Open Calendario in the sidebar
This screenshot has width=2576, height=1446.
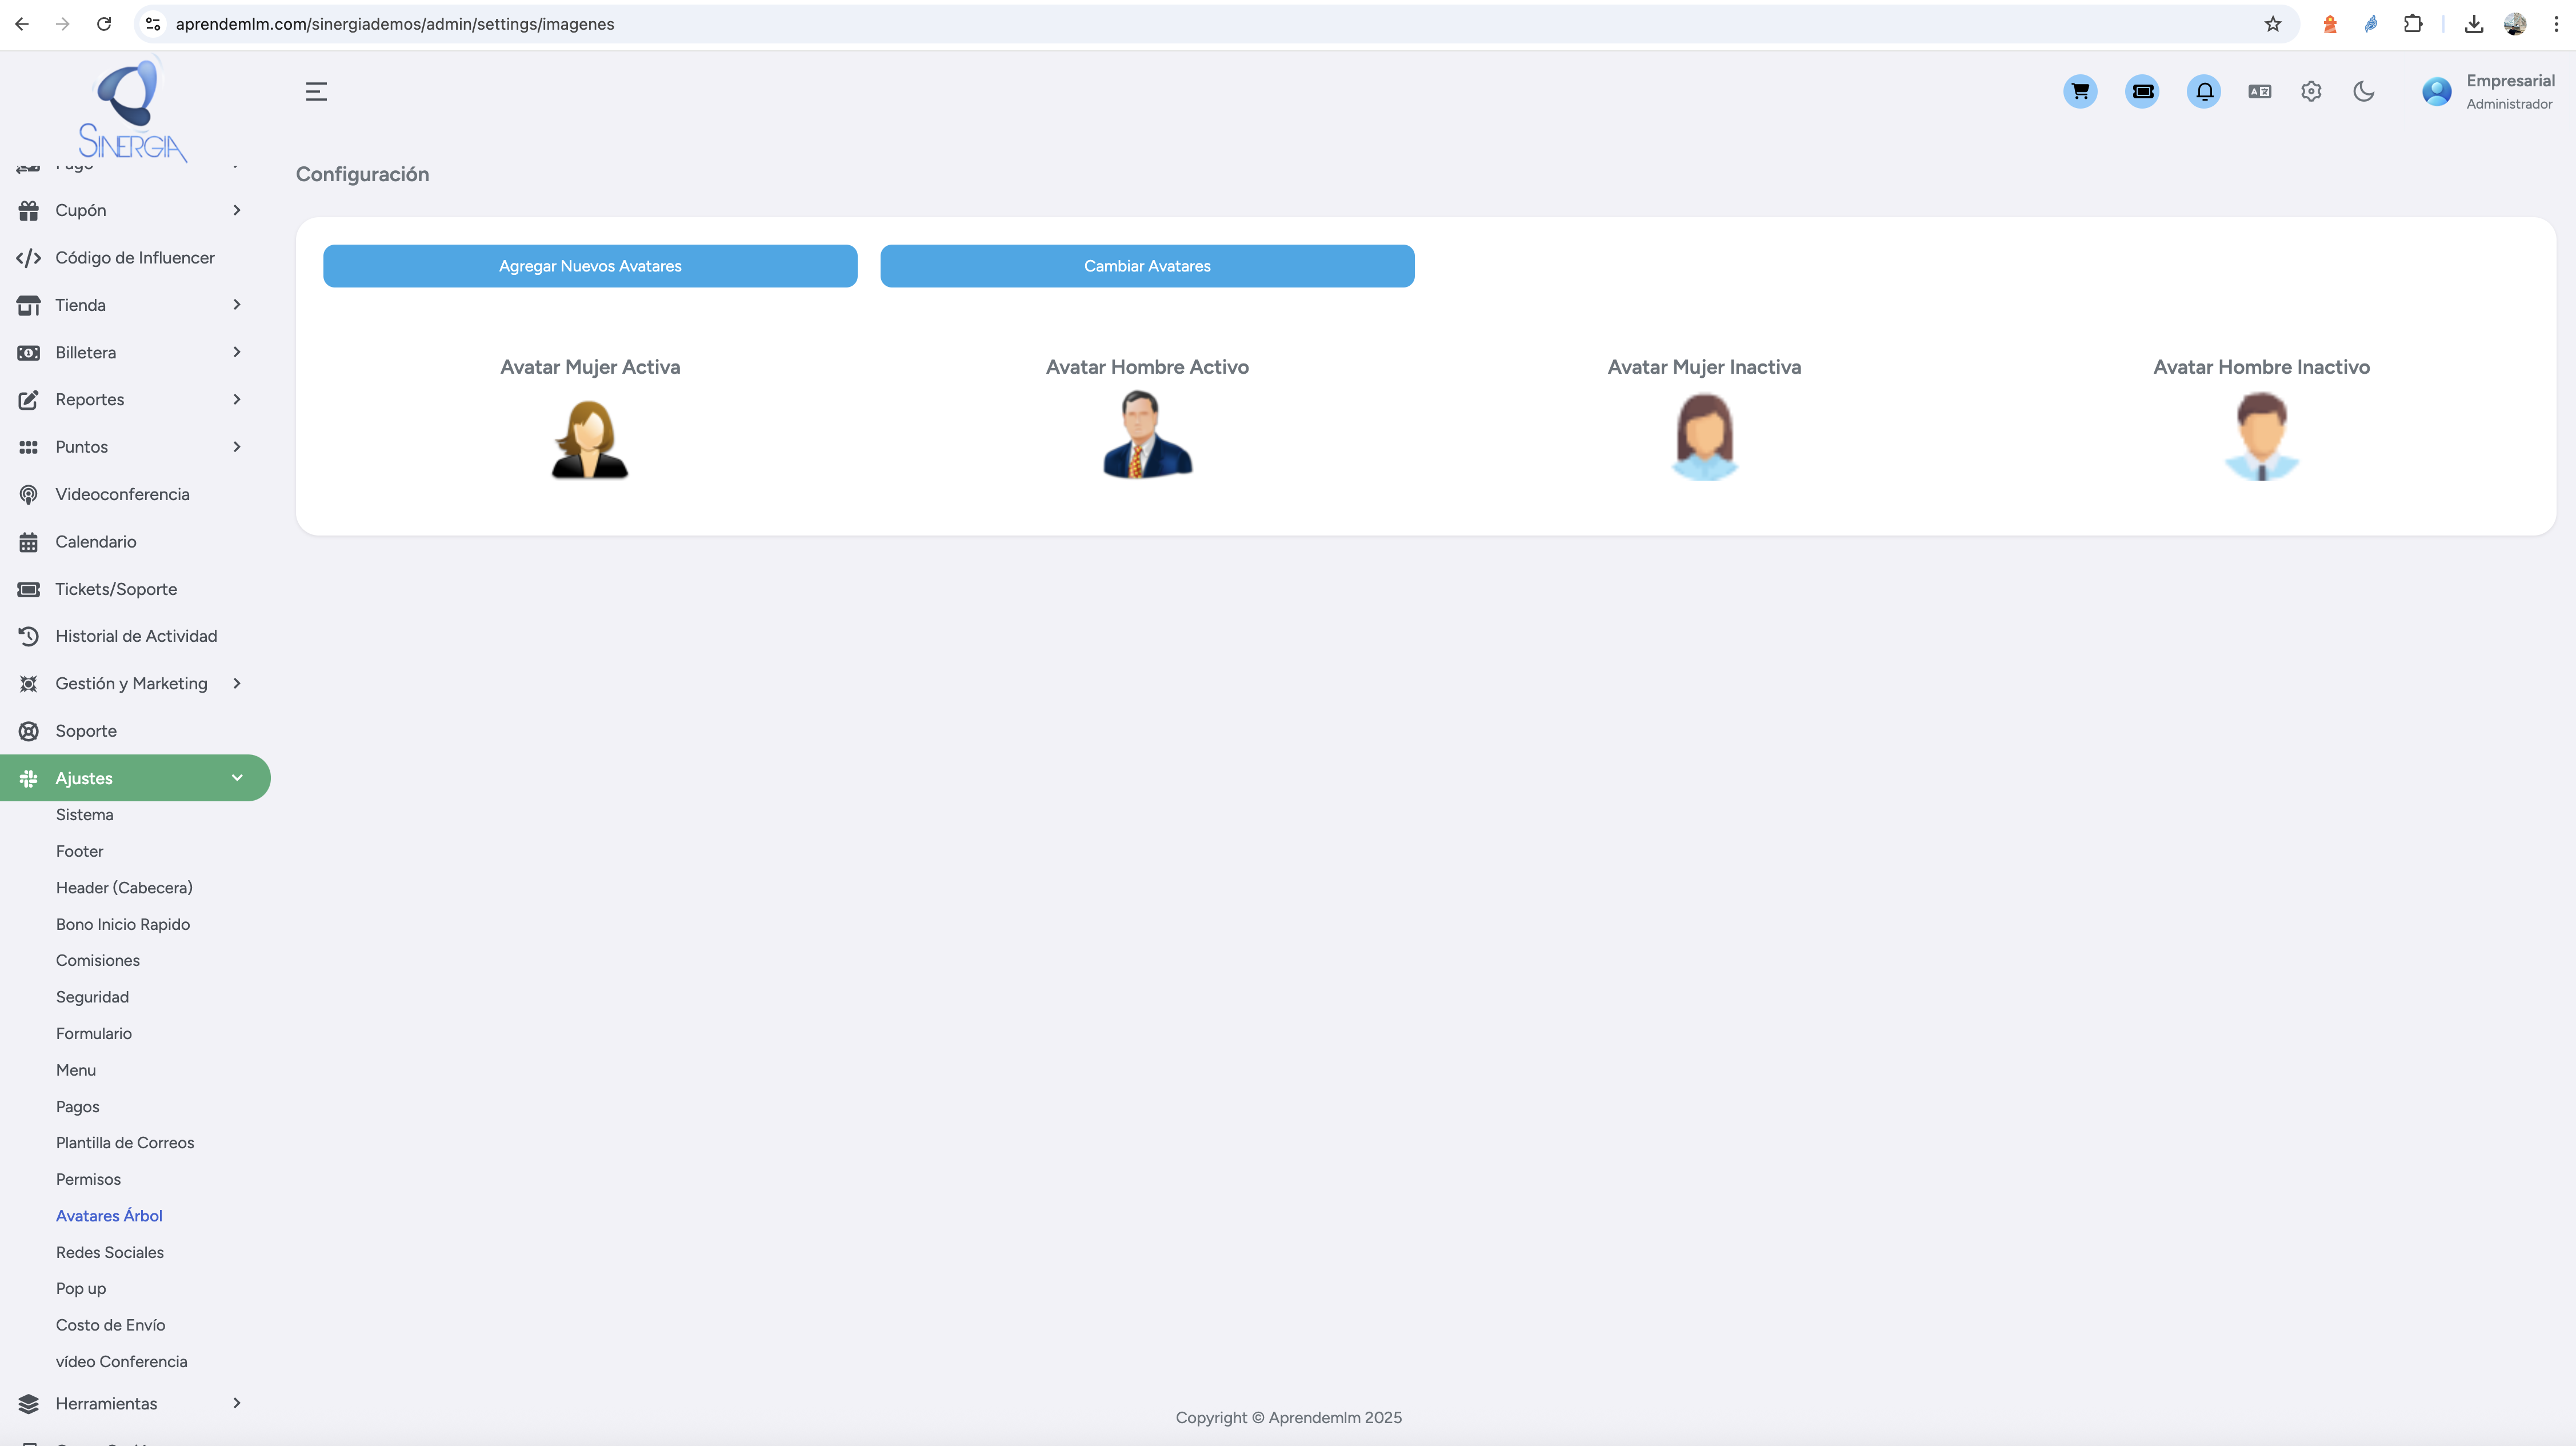96,541
